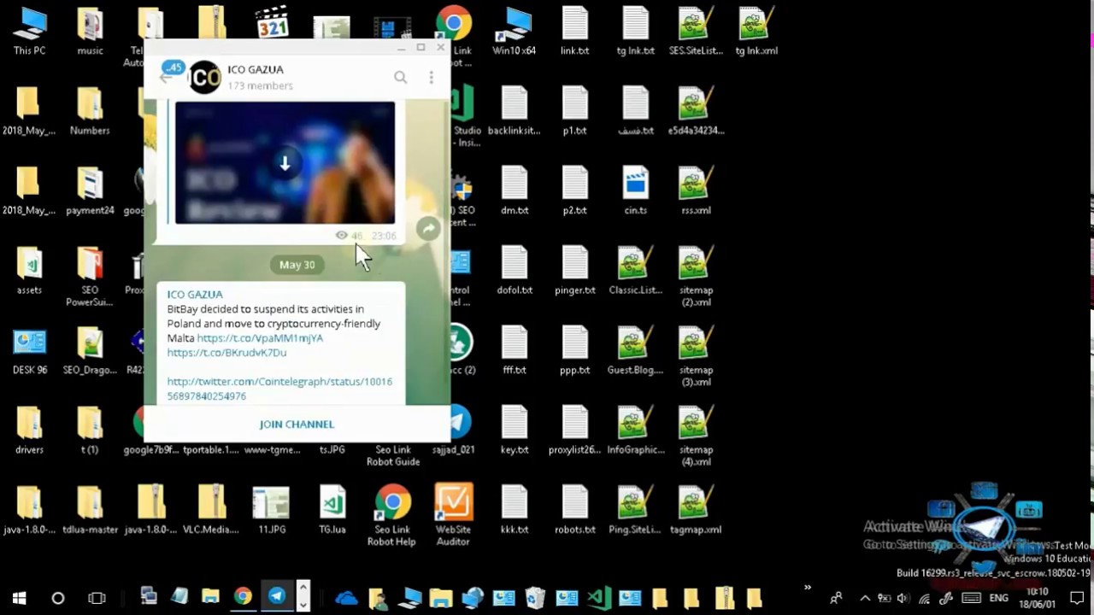Select the payment24 folder
The width and height of the screenshot is (1094, 615).
click(90, 191)
